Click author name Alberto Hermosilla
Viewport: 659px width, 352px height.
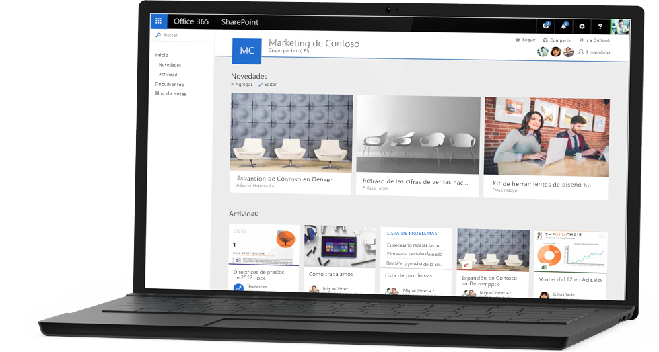pos(255,185)
